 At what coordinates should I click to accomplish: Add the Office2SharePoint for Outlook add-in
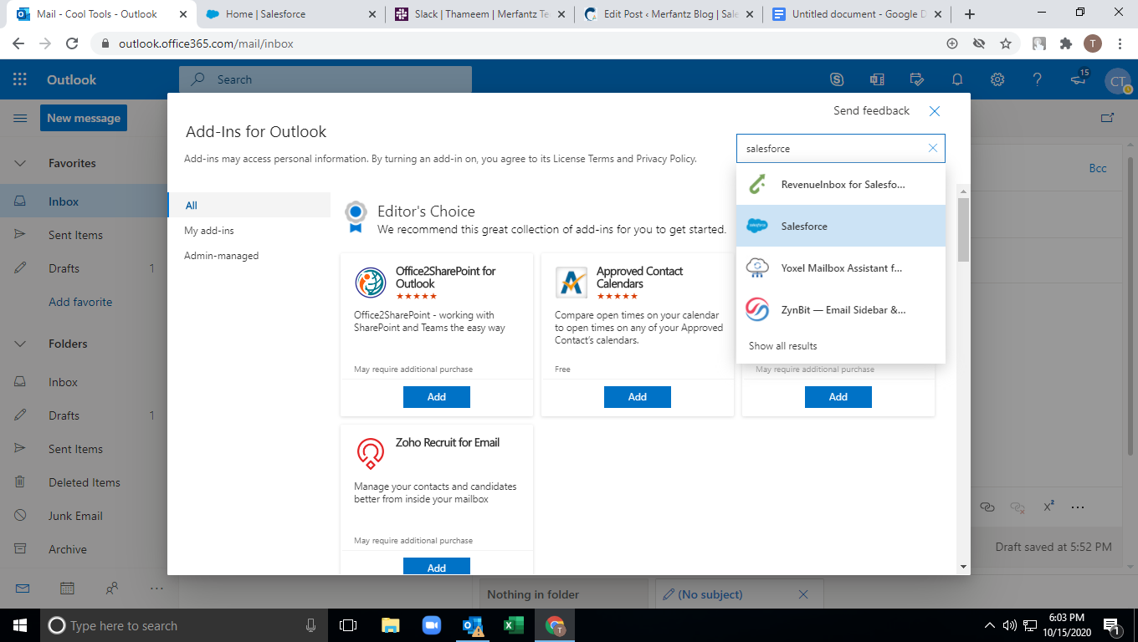click(437, 397)
